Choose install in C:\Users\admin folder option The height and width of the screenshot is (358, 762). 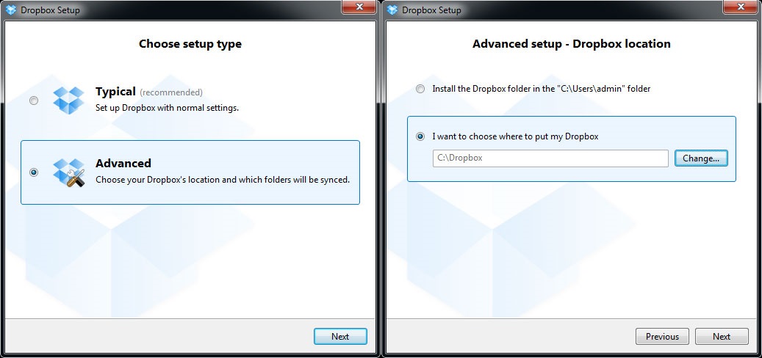[420, 89]
